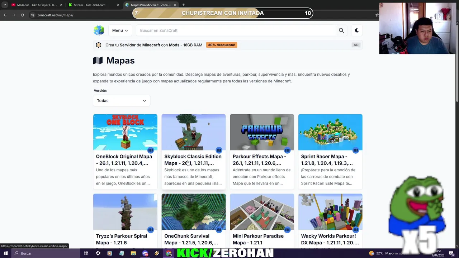This screenshot has height=258, width=459.
Task: Close the Kick Dashboard tab
Action: point(118,5)
